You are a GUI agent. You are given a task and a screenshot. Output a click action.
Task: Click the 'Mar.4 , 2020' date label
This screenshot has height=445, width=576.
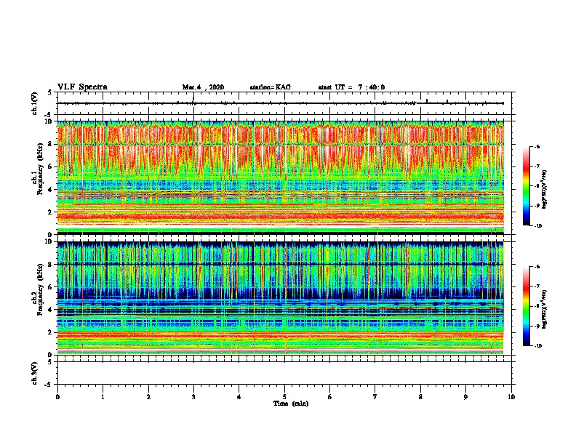203,87
